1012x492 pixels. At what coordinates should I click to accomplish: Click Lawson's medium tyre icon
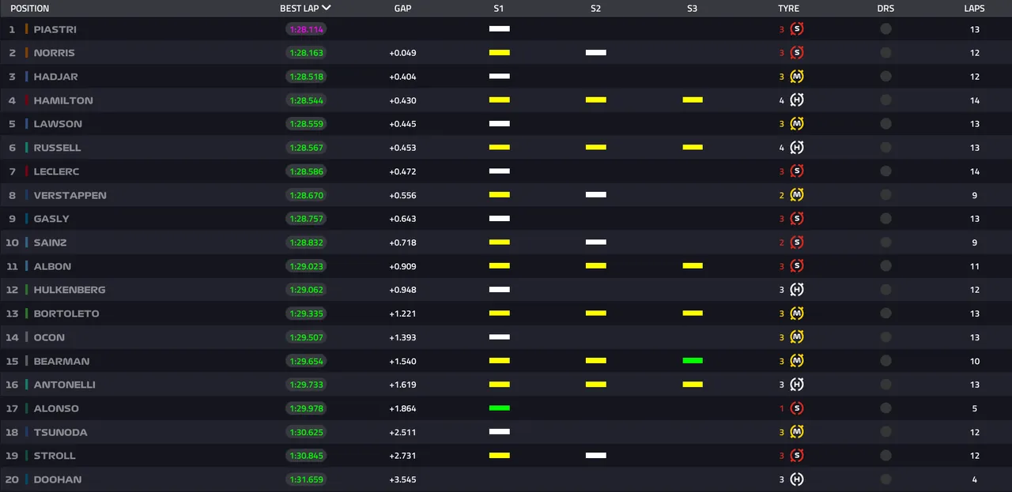[797, 124]
